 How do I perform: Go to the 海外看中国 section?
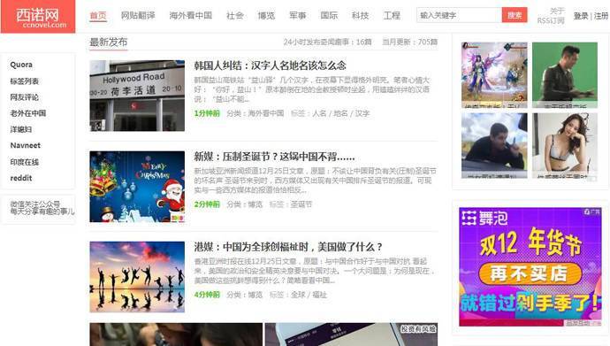[x=191, y=16]
